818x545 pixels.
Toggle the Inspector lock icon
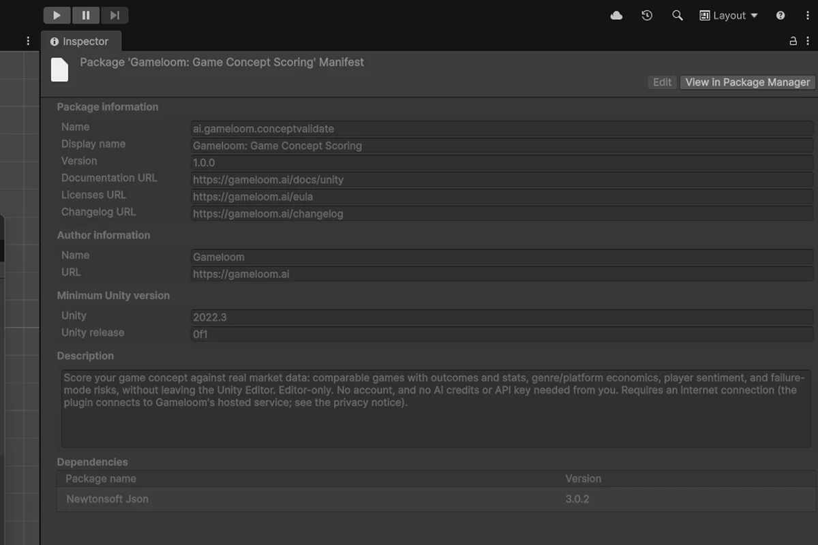[x=793, y=41]
